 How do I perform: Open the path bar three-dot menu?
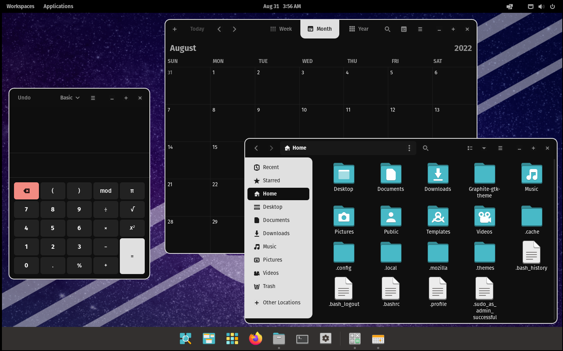pyautogui.click(x=409, y=148)
